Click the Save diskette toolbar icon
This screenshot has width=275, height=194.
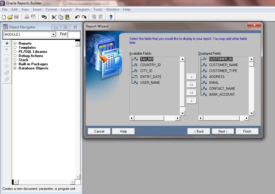(x=16, y=17)
